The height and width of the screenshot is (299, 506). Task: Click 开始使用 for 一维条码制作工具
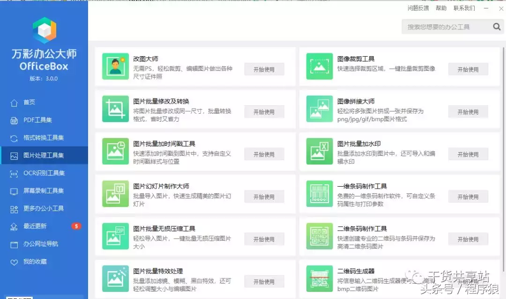(x=468, y=197)
